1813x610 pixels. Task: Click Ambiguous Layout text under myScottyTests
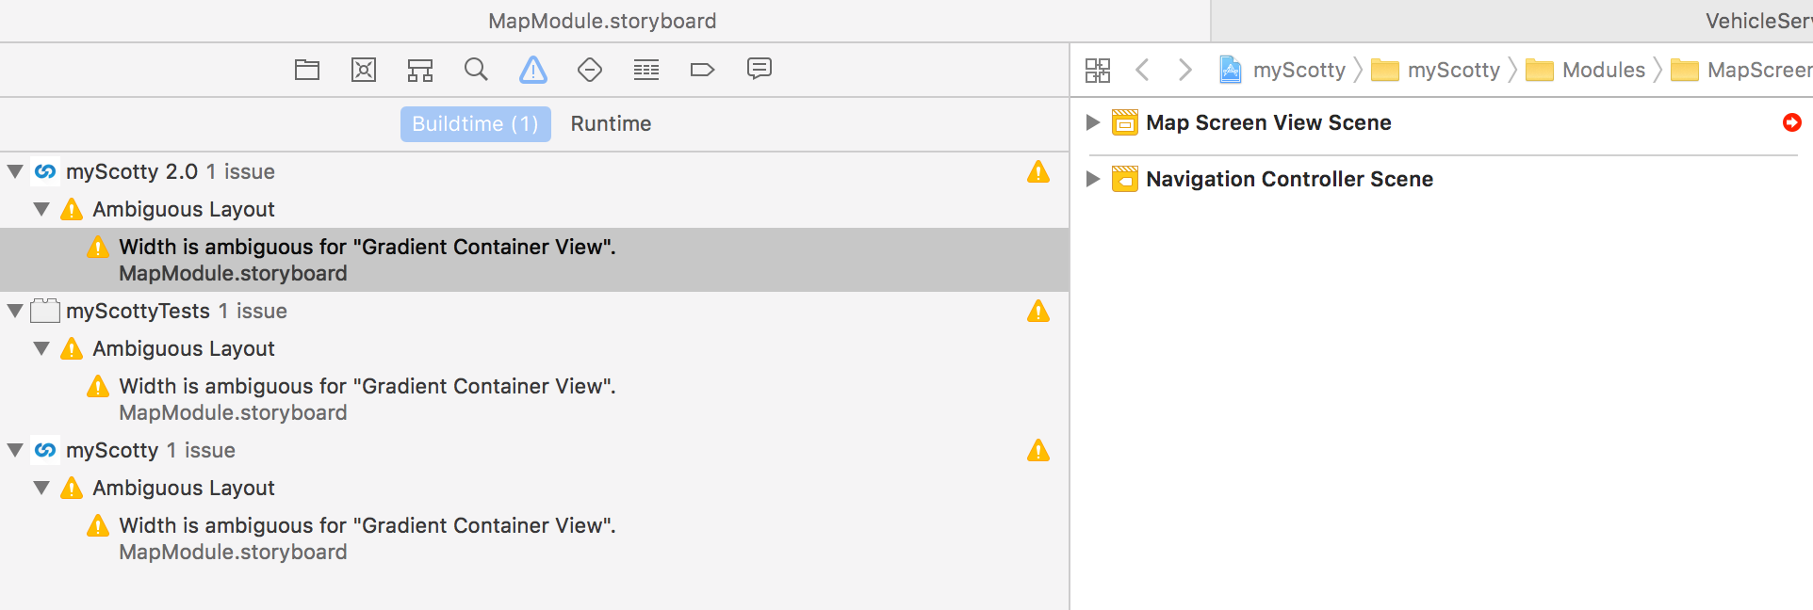pyautogui.click(x=184, y=348)
